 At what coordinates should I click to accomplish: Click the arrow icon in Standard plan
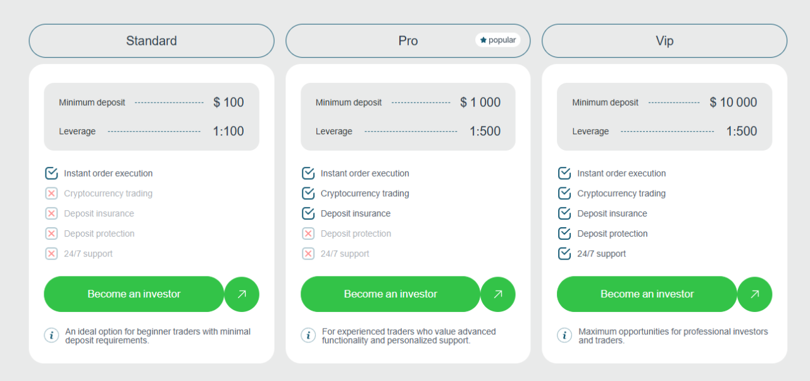(x=242, y=294)
